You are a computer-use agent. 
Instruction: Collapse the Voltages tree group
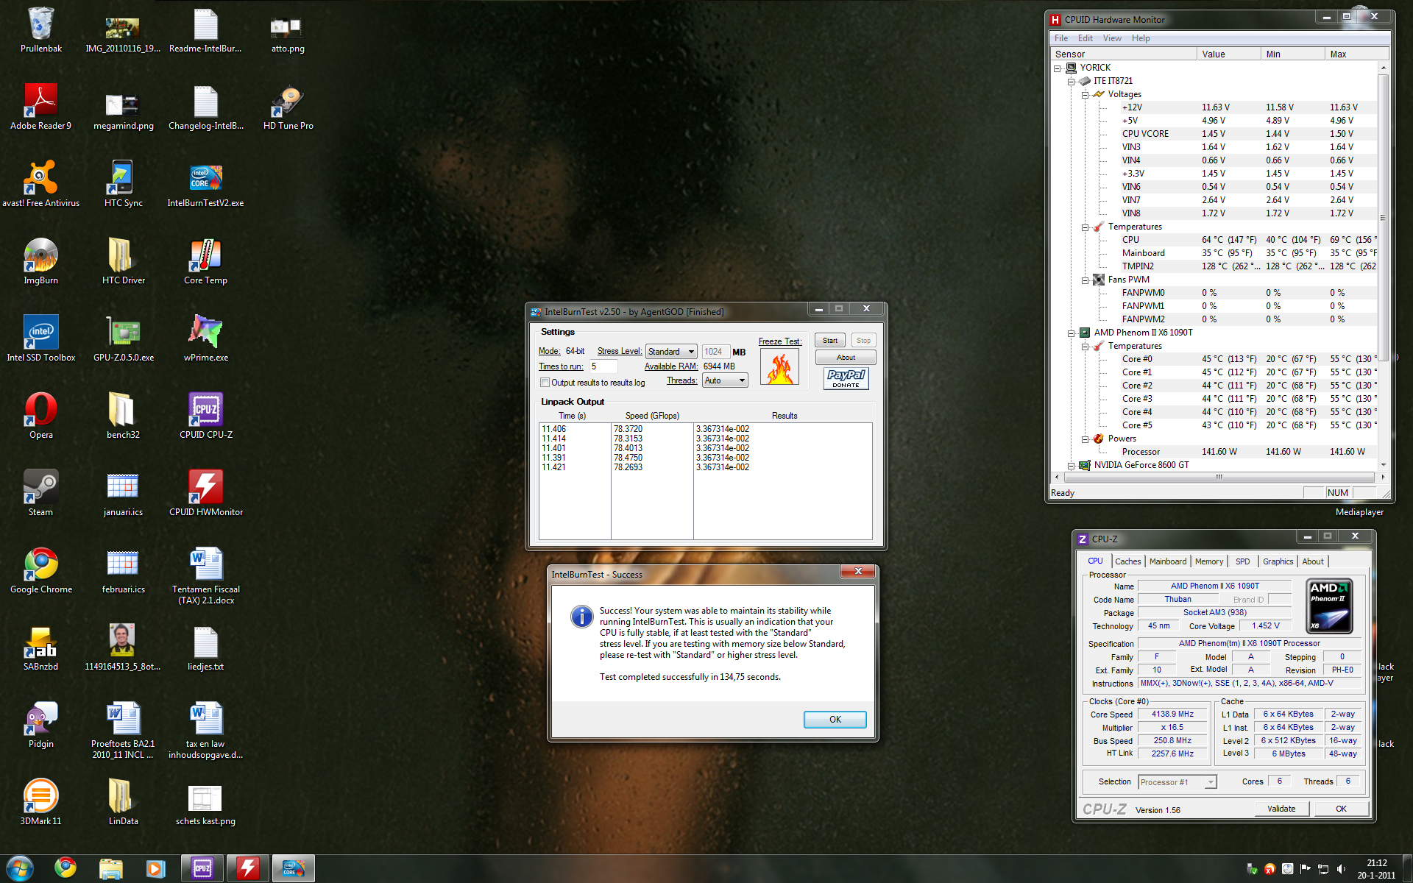[1086, 94]
